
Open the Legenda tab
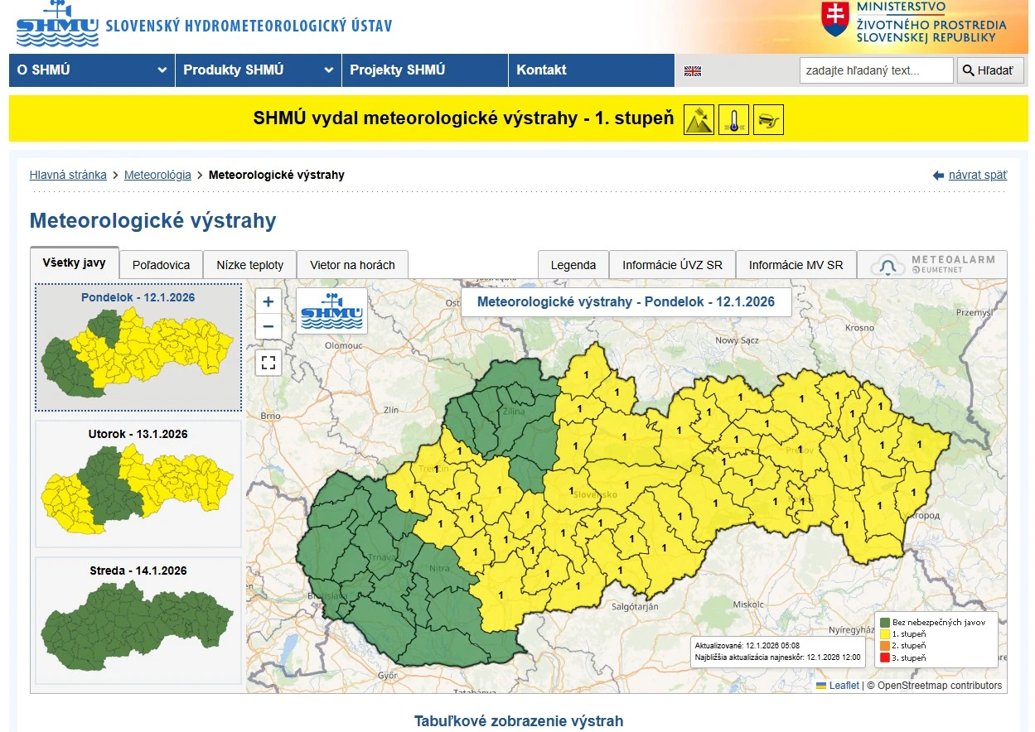[573, 265]
